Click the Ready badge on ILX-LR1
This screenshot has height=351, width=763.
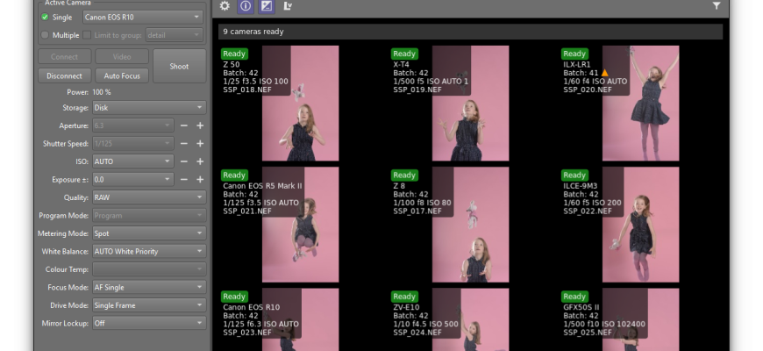(x=574, y=54)
